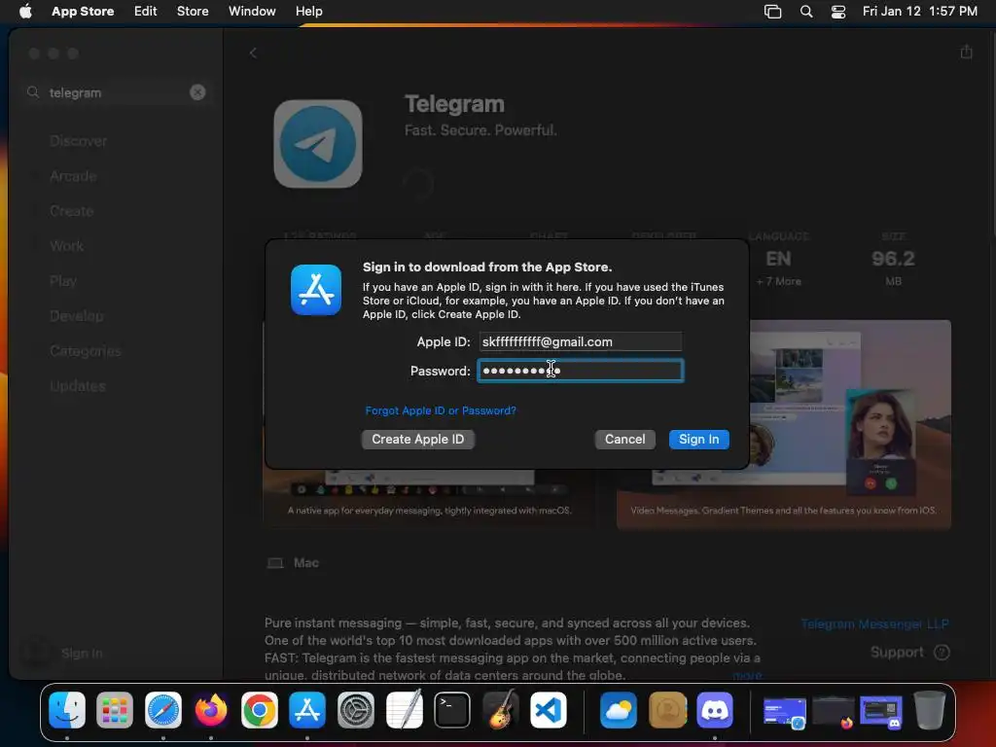The image size is (996, 747).
Task: Click the Mac platform label
Action: 305,563
